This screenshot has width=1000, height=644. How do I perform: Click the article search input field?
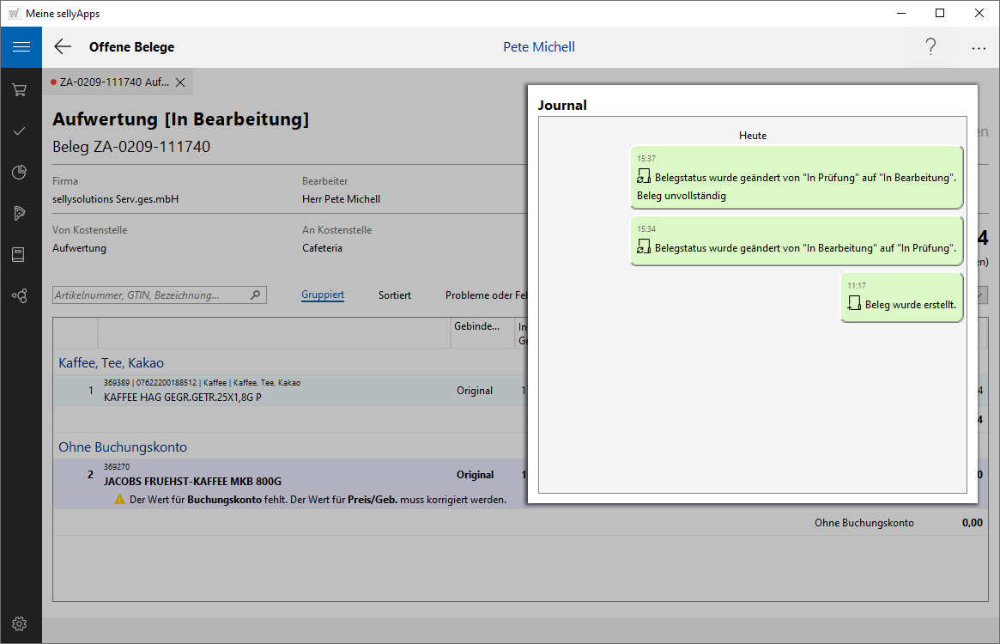click(150, 295)
